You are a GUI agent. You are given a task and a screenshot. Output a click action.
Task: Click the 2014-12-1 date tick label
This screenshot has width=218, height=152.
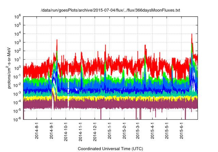(x=95, y=131)
